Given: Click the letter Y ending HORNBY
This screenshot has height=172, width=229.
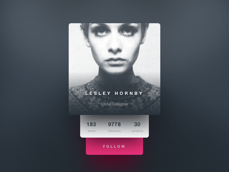Looking at the screenshot, I should click(141, 93).
